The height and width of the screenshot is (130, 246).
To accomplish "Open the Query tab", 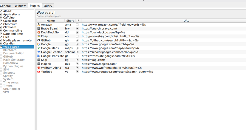I will (48, 6).
